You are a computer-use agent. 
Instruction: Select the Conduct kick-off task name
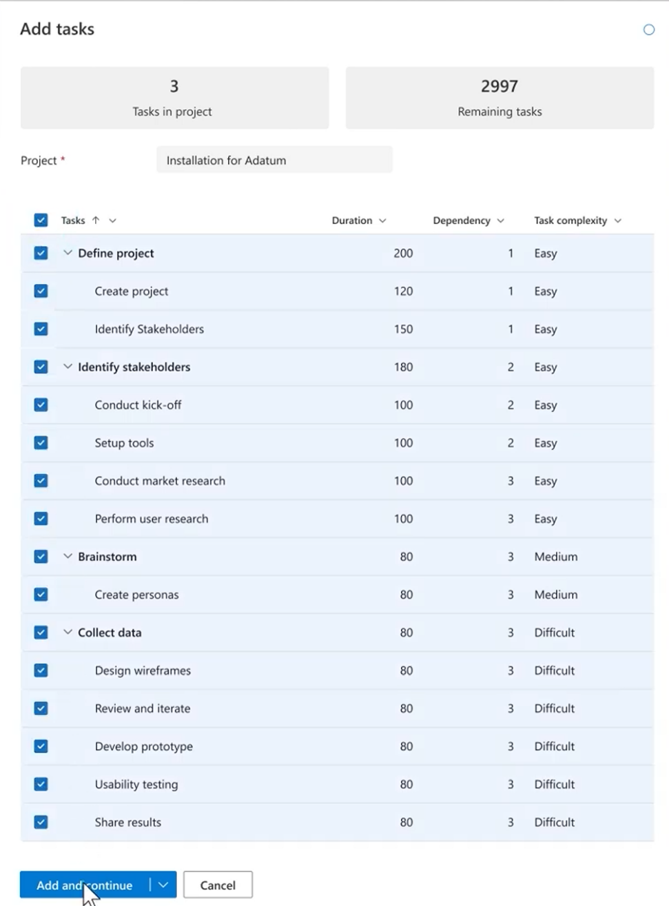coord(138,405)
